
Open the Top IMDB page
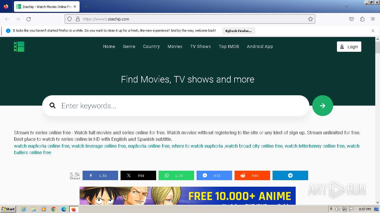point(229,46)
